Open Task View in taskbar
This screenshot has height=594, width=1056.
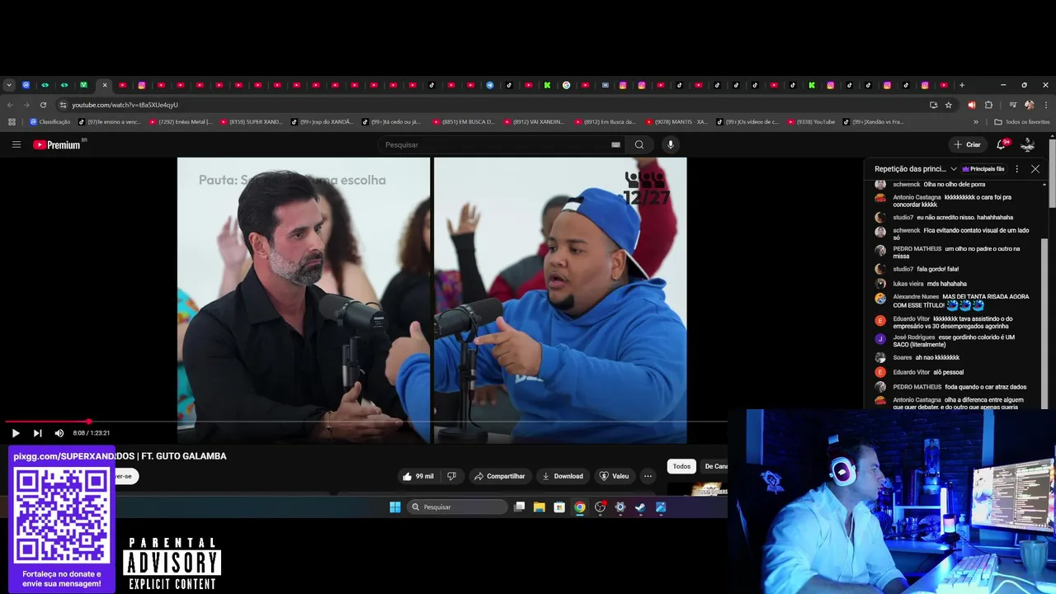click(519, 507)
